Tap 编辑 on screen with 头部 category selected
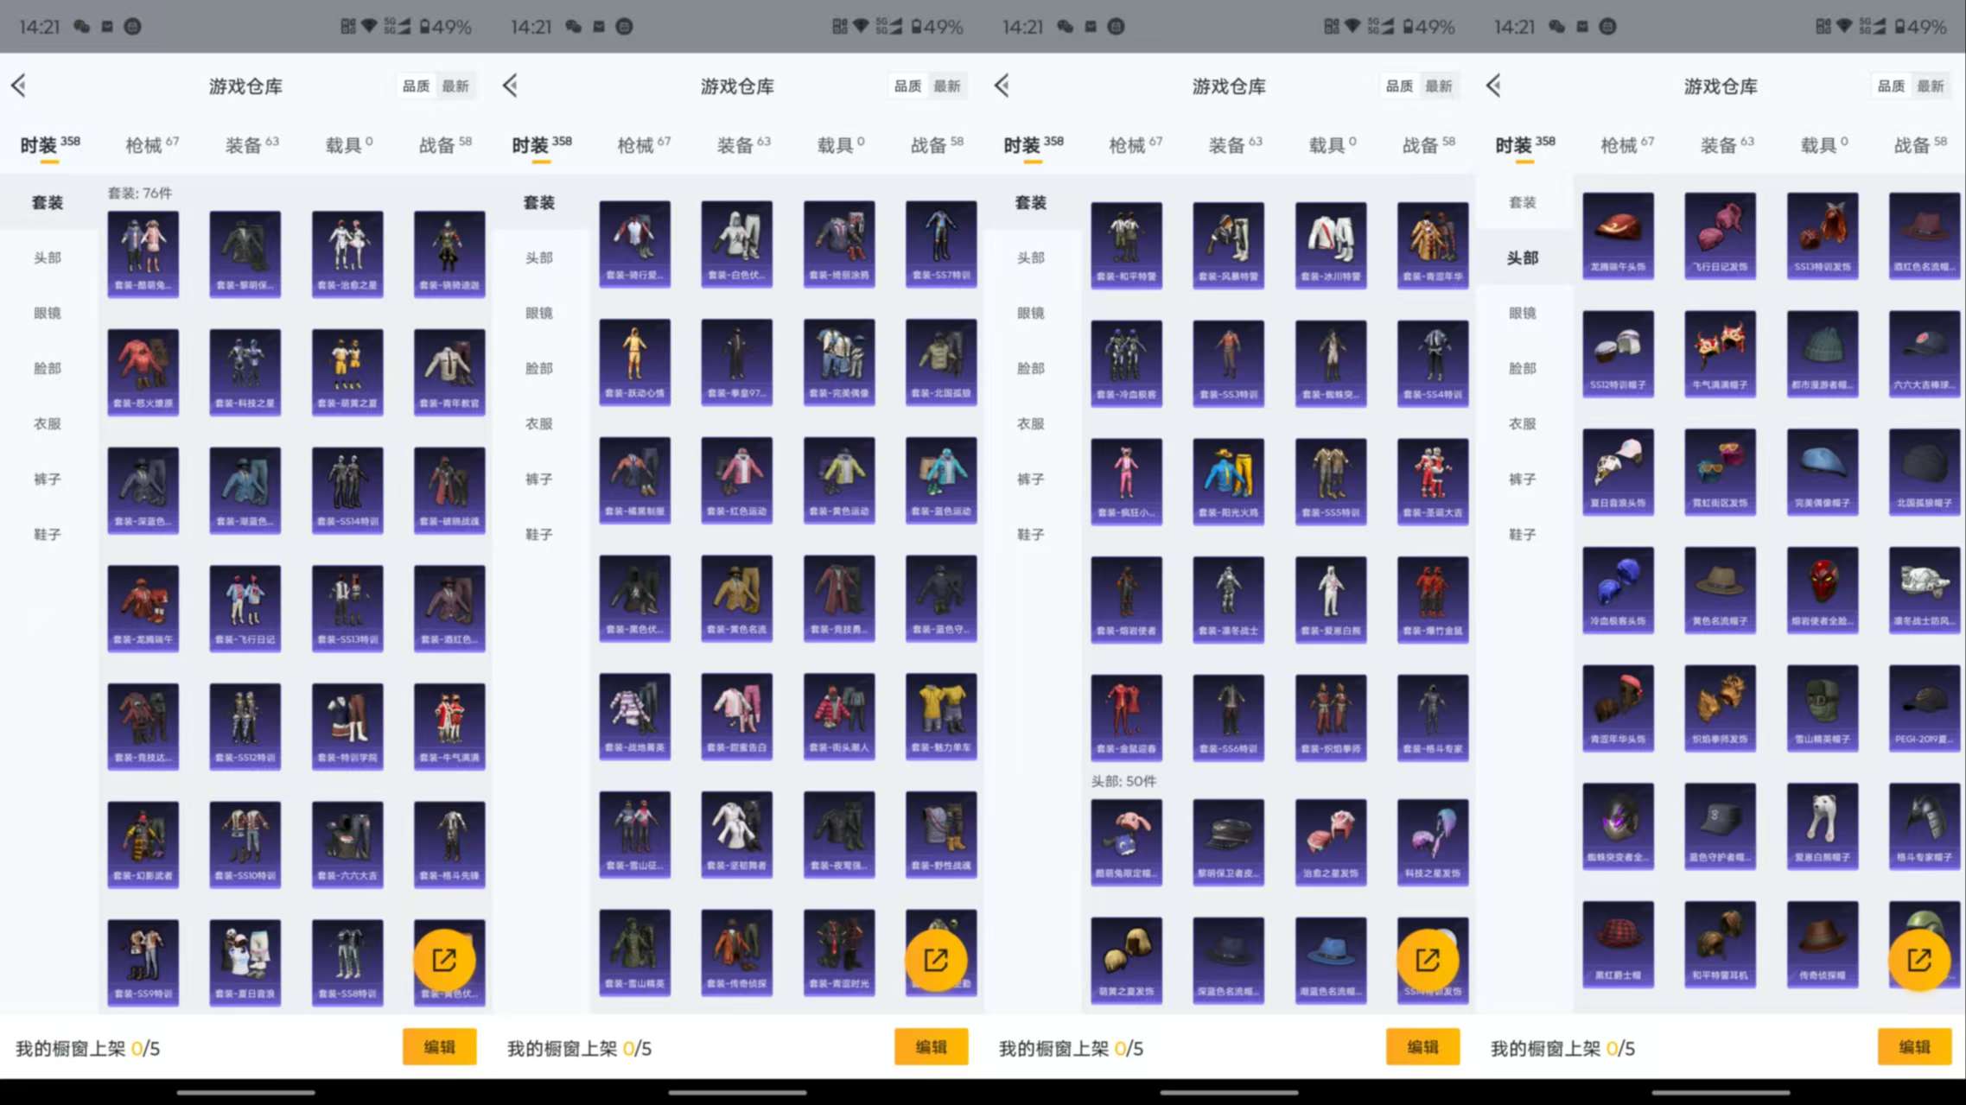The image size is (1966, 1105). [1914, 1047]
